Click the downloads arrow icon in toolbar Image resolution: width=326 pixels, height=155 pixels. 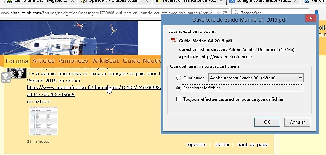pyautogui.click(x=316, y=13)
